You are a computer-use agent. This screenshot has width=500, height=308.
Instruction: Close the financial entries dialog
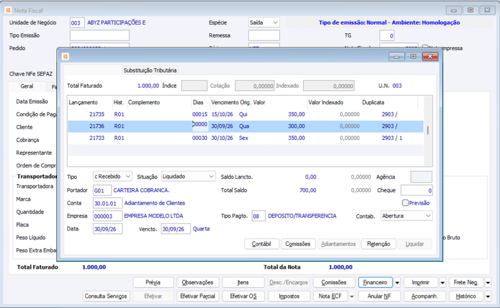[x=430, y=56]
